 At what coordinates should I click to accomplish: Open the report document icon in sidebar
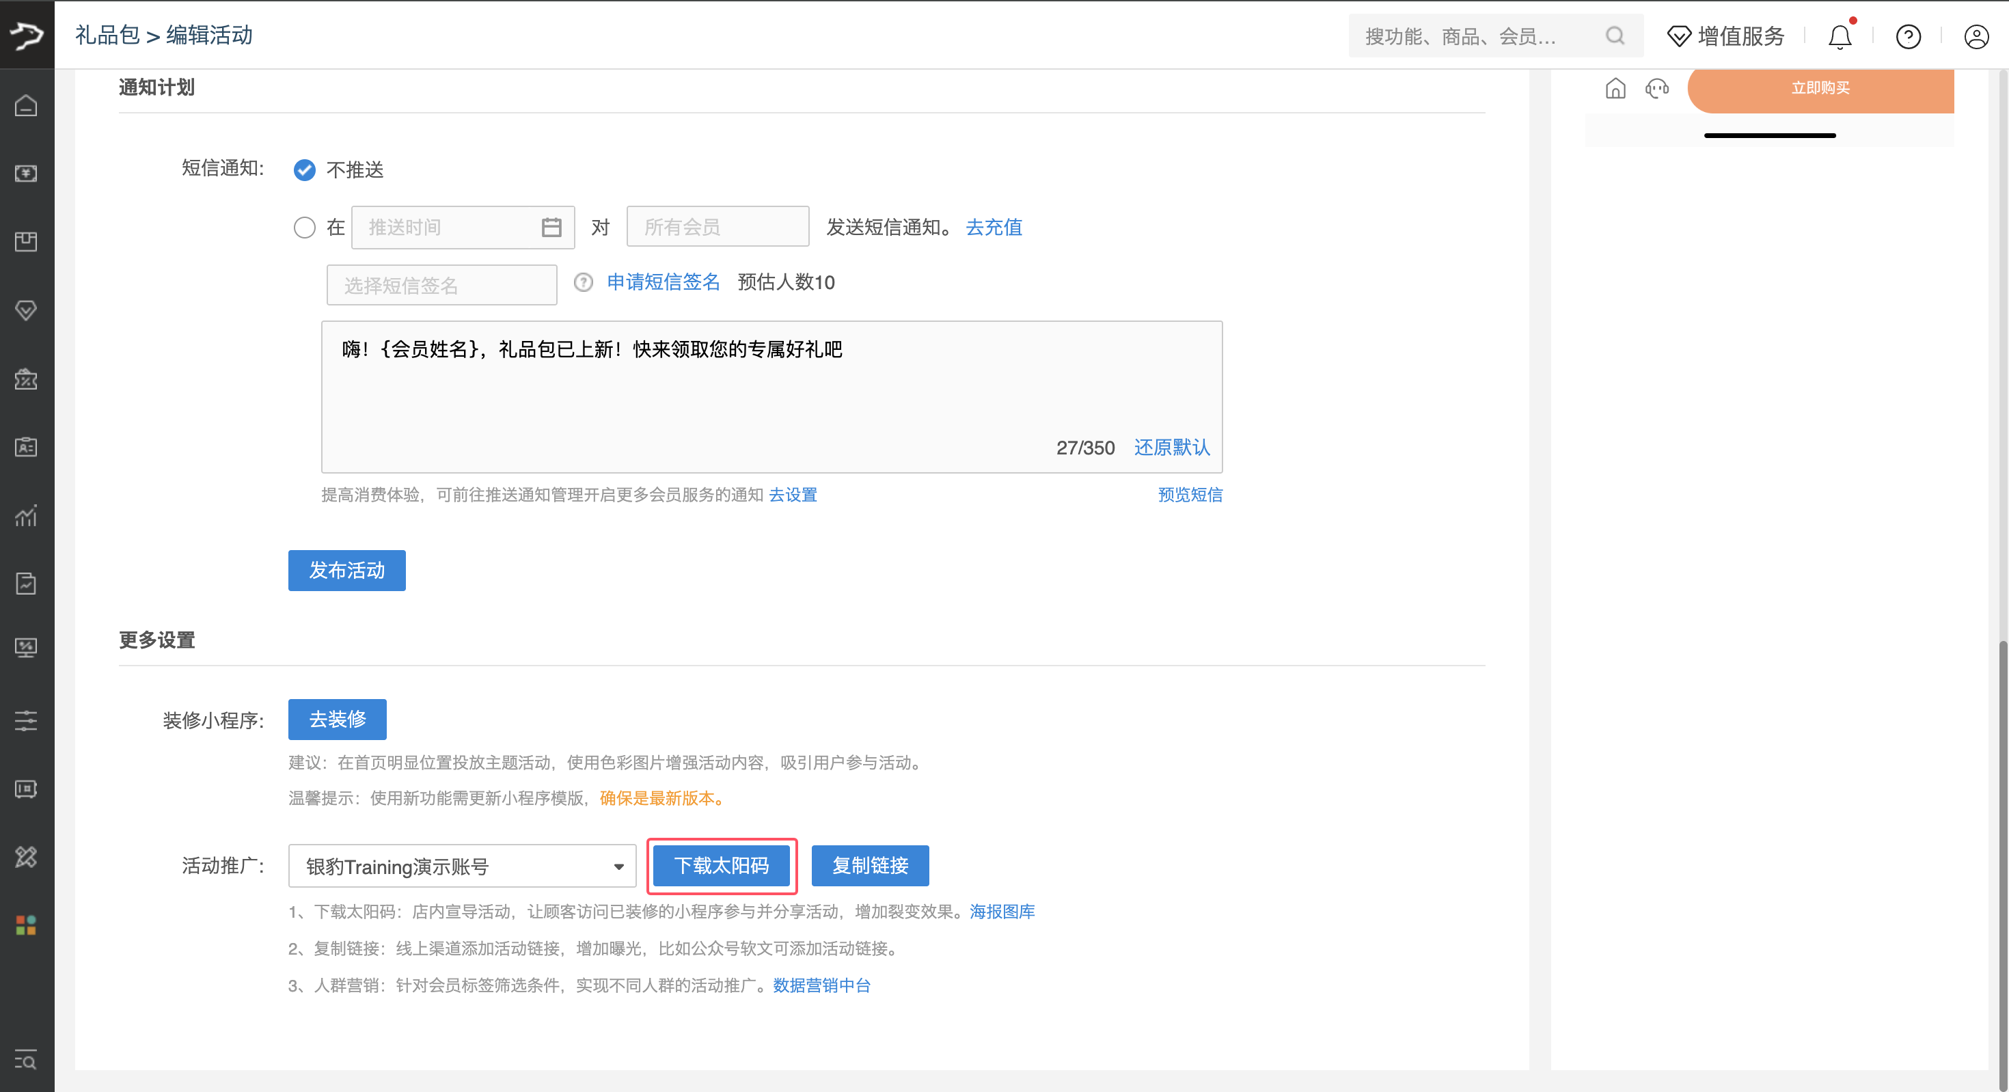pyautogui.click(x=27, y=584)
